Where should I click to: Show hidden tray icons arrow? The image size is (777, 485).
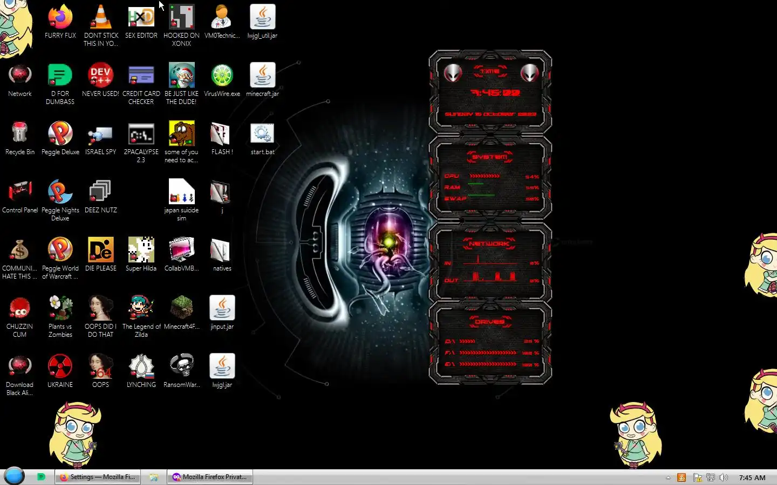click(668, 477)
